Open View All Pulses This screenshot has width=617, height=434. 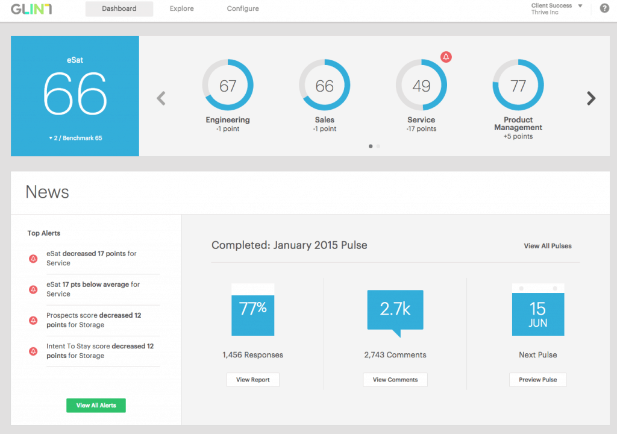coord(548,246)
